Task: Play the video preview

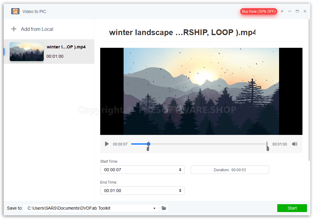Action: pyautogui.click(x=107, y=144)
